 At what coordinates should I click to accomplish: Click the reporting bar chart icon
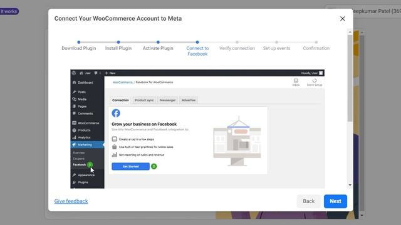click(x=114, y=154)
